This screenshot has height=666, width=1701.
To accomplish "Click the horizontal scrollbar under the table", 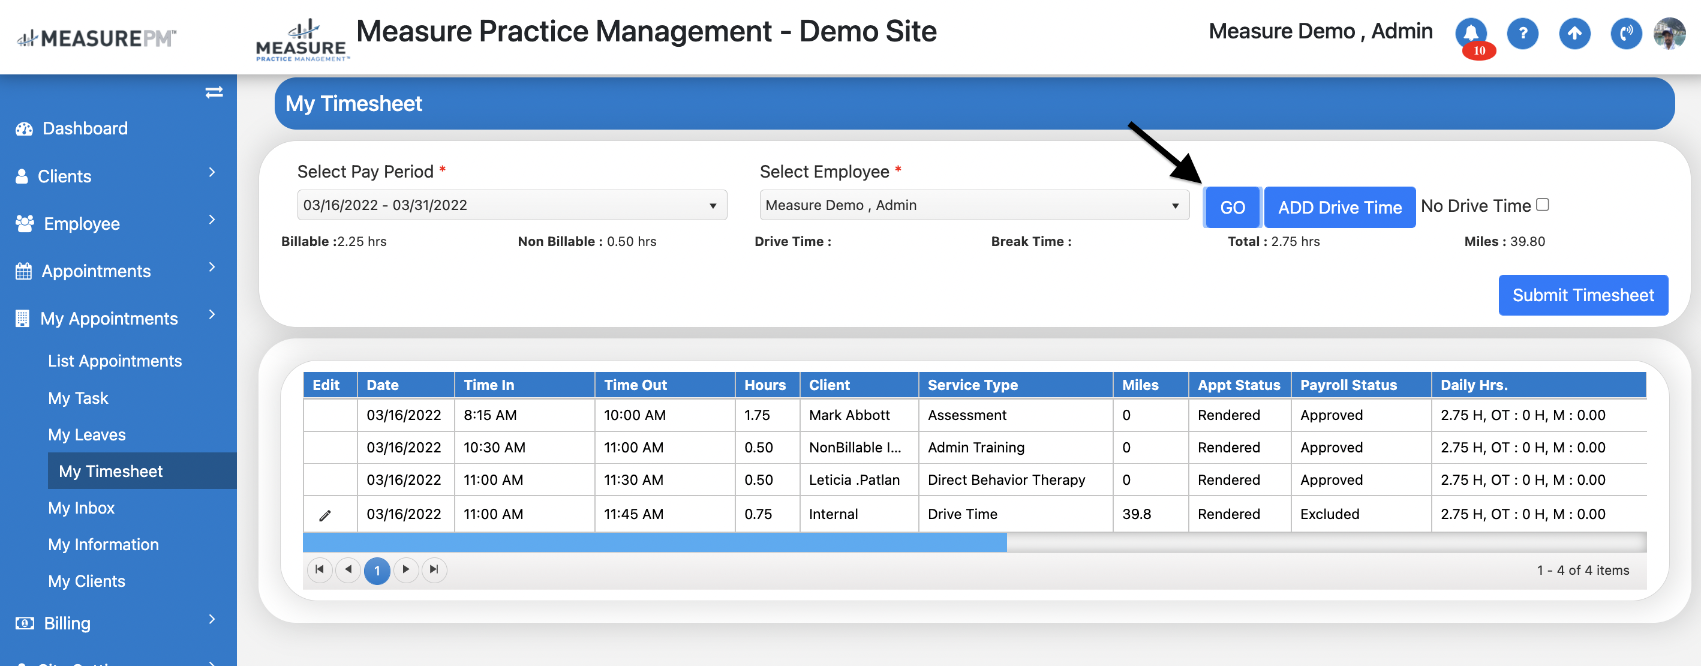I will click(654, 543).
